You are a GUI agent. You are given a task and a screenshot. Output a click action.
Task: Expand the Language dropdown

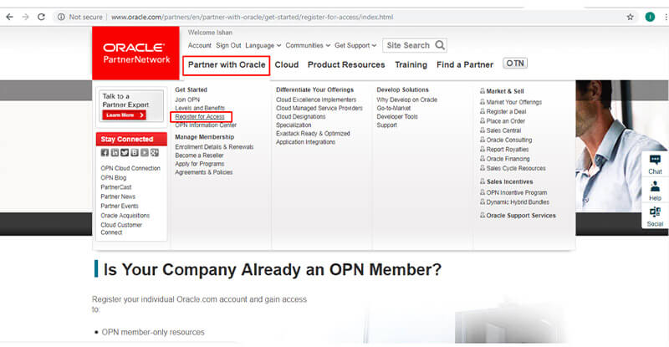click(263, 46)
